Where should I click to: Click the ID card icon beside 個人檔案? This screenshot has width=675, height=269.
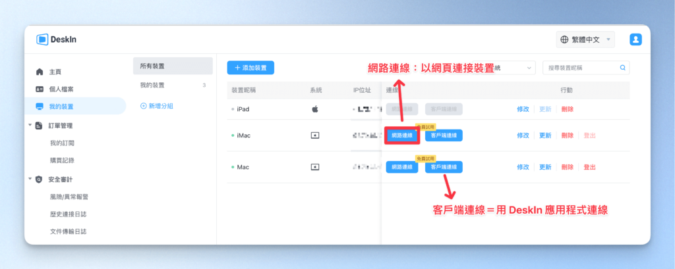pyautogui.click(x=39, y=89)
